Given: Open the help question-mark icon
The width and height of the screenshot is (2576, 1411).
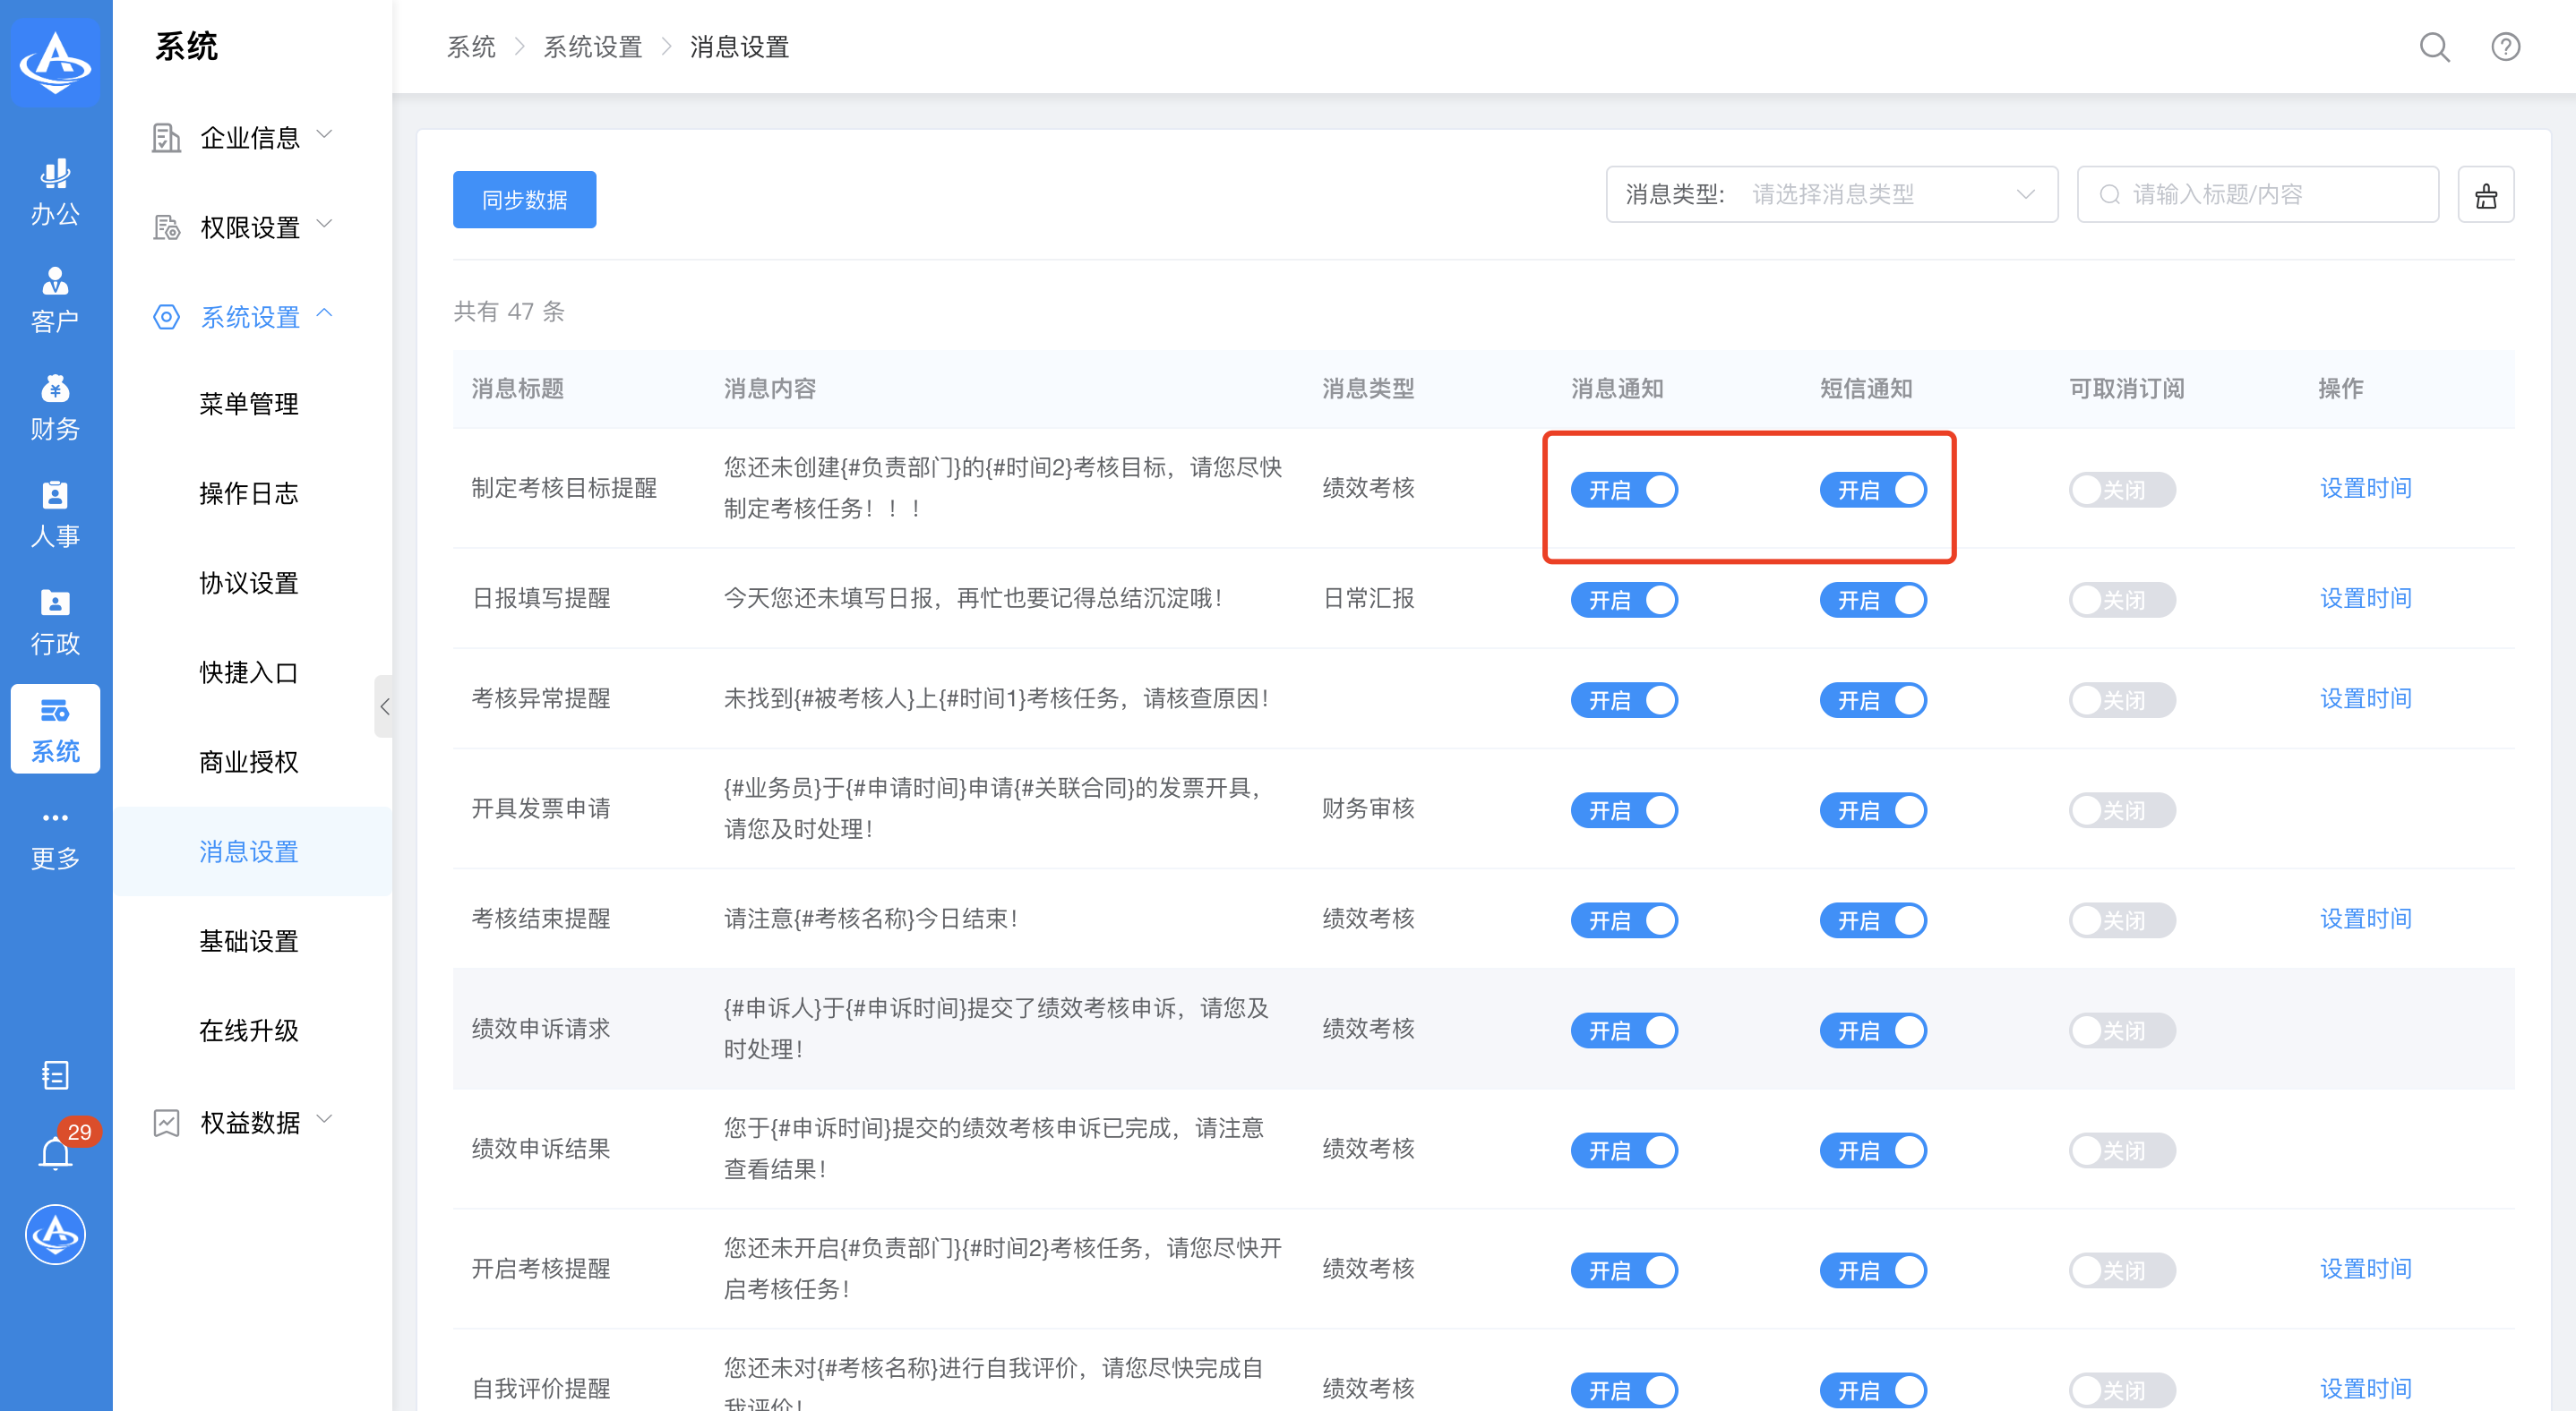Looking at the screenshot, I should click(2504, 47).
